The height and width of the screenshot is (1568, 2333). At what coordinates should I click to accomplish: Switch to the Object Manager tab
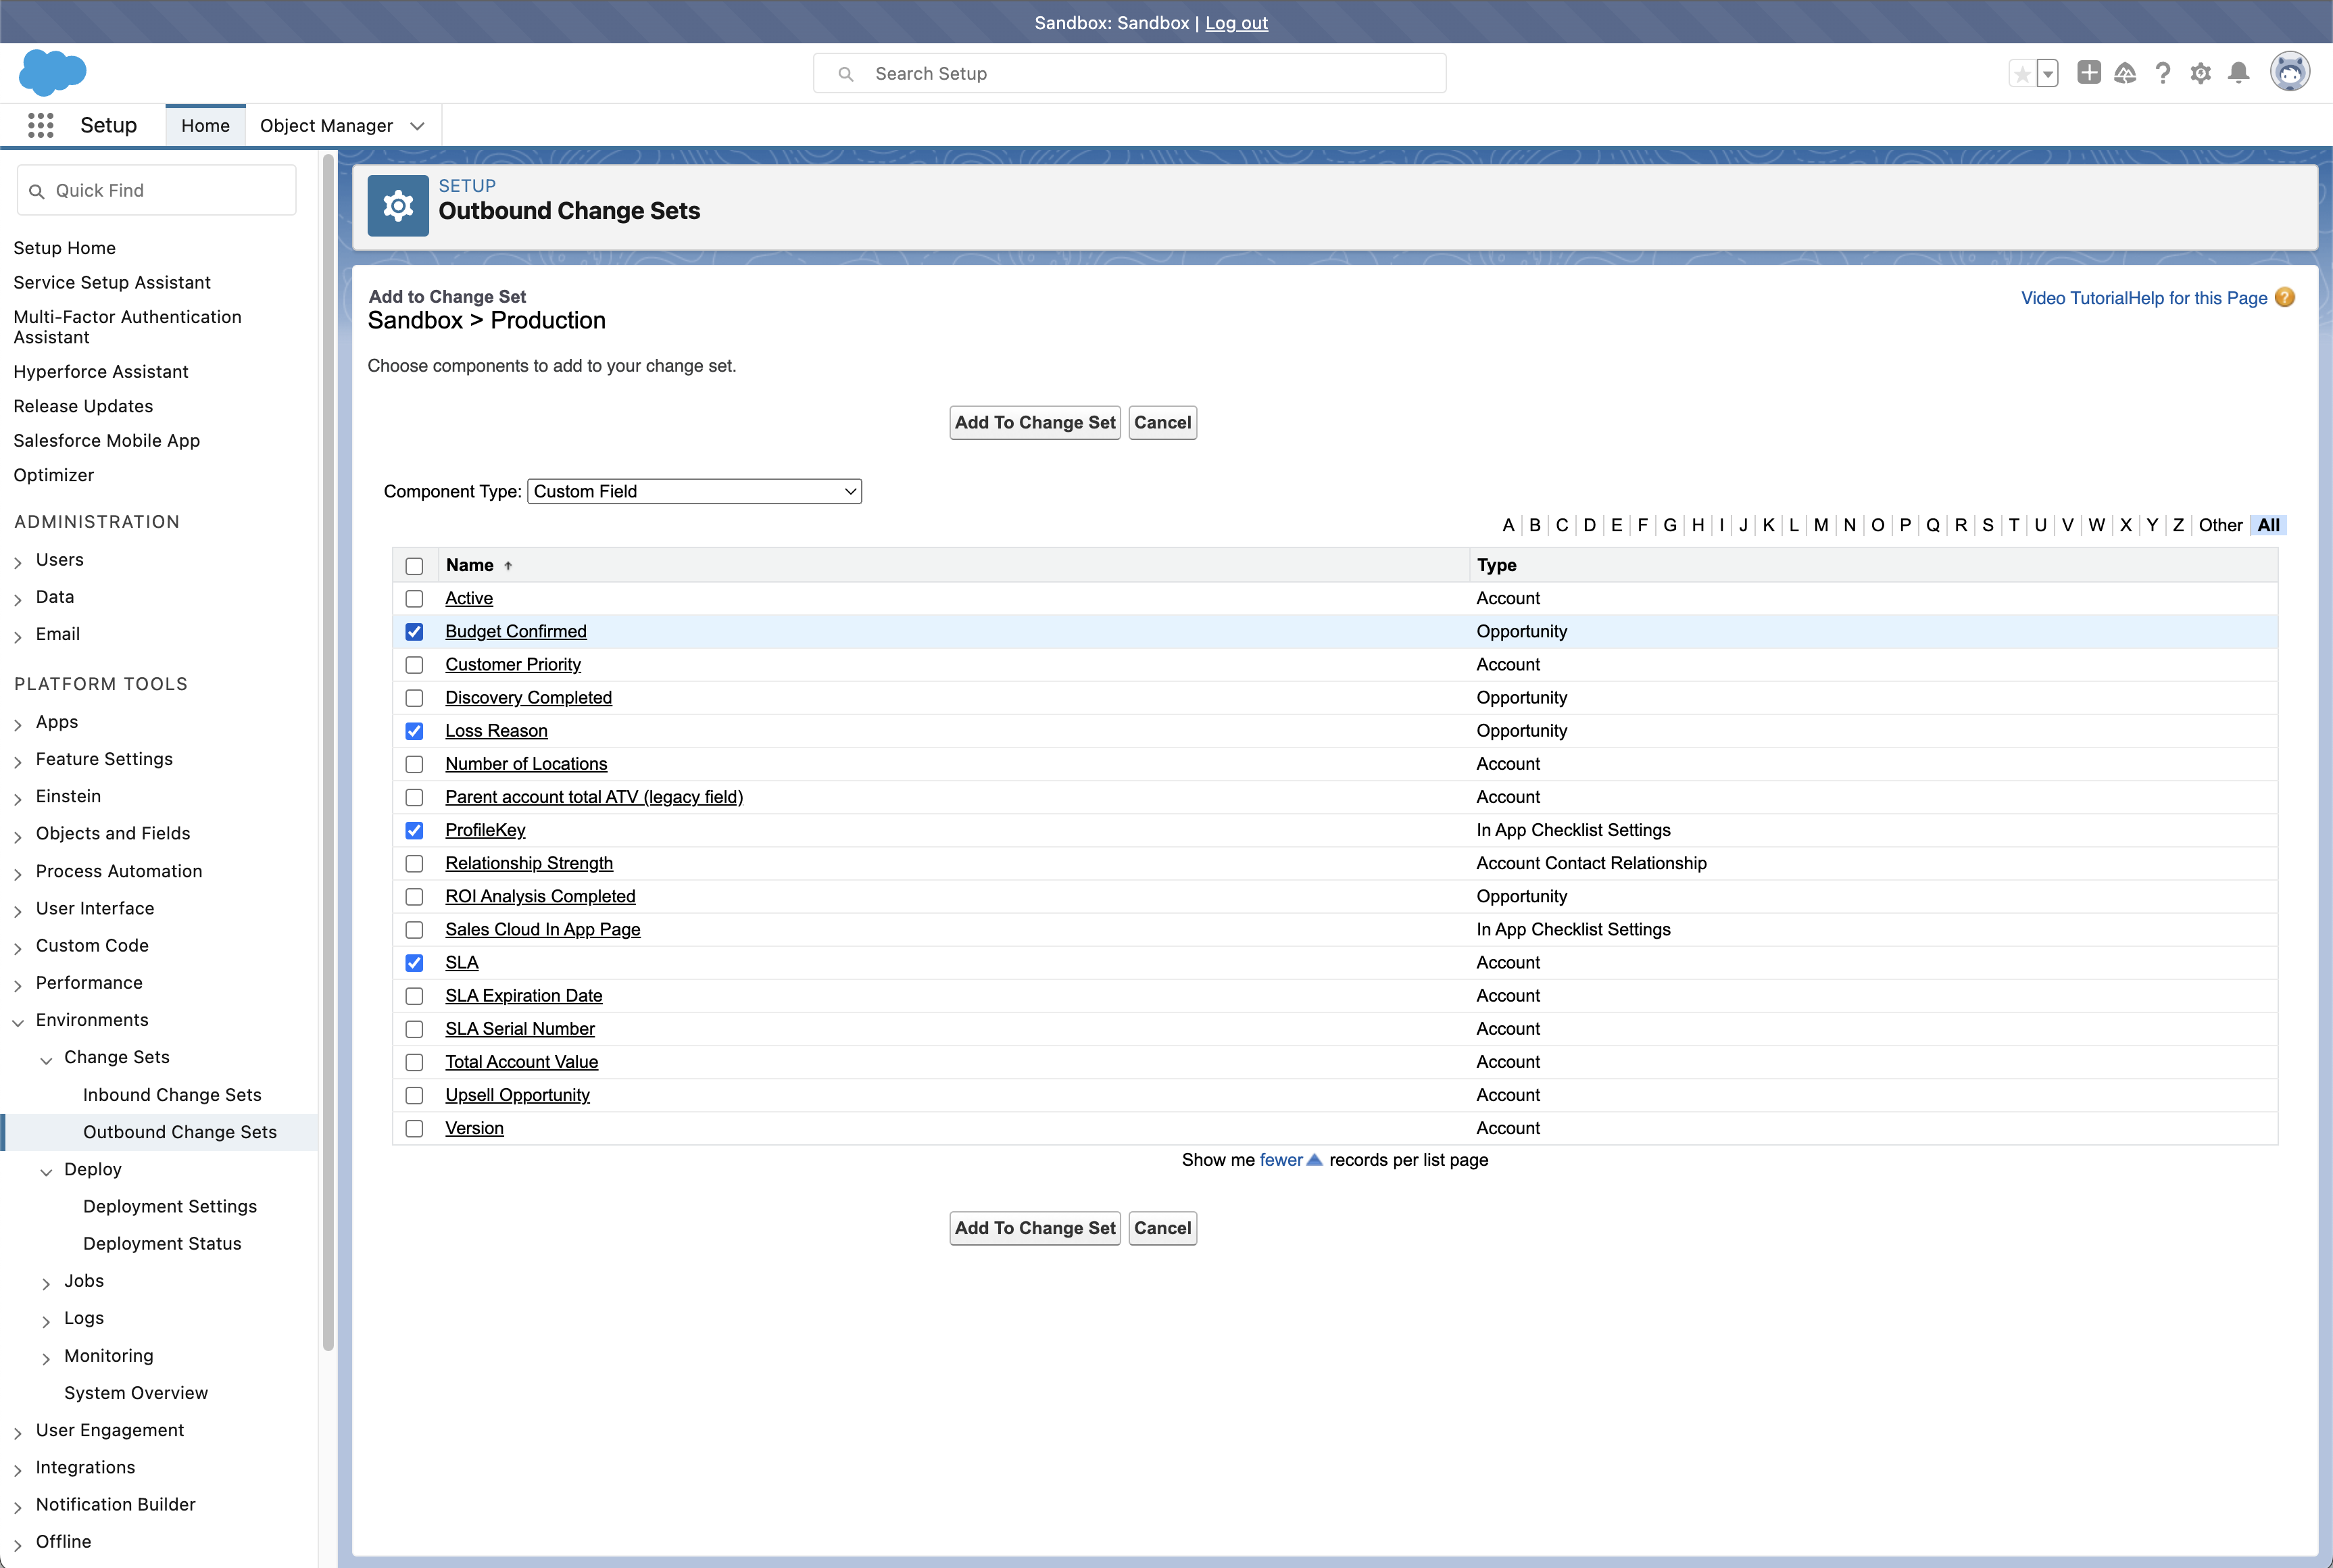(x=326, y=126)
